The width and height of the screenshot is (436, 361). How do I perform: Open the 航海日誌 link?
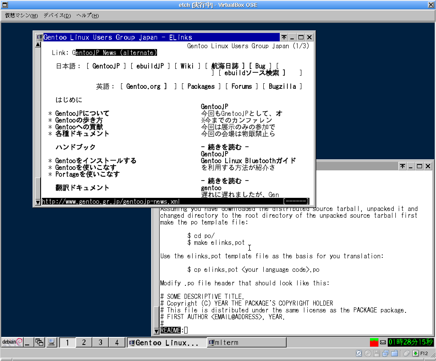click(x=225, y=66)
